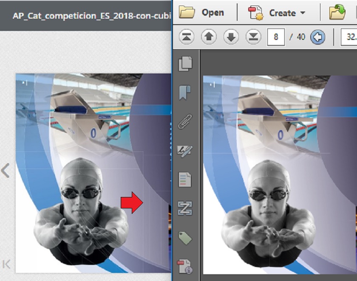
Task: Open the Tags panel
Action: [x=185, y=238]
